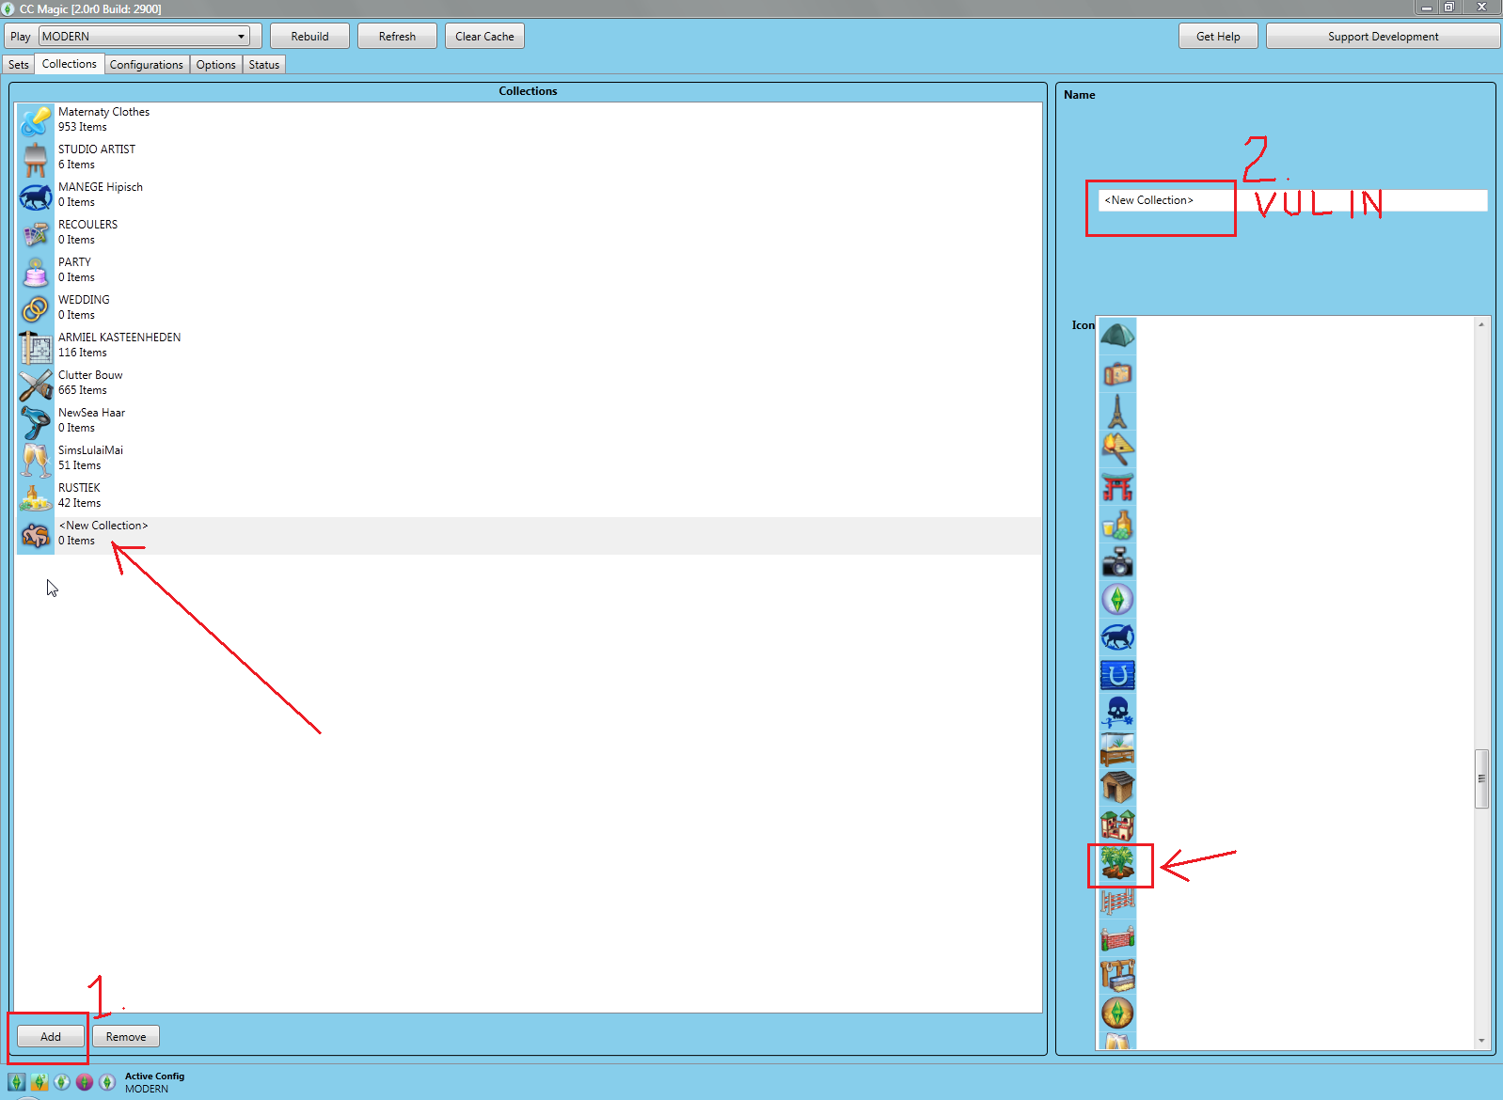1503x1100 pixels.
Task: Choose the wooden doghouse icon
Action: [1117, 787]
